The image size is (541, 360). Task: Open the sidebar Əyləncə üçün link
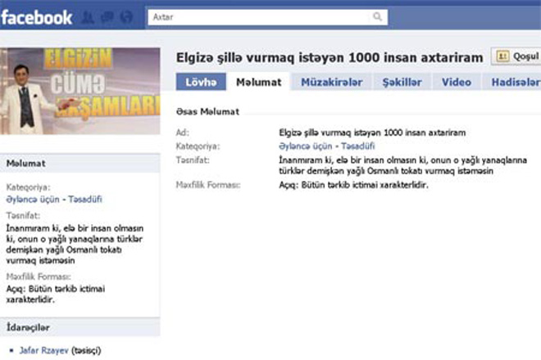pyautogui.click(x=33, y=199)
